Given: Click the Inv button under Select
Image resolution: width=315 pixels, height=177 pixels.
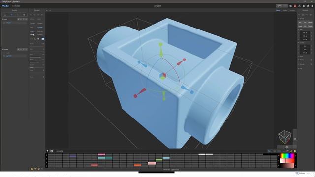Looking at the screenshot, I should click(x=305, y=22).
